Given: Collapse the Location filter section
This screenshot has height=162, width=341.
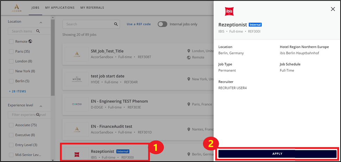Looking at the screenshot, I should pyautogui.click(x=41, y=22).
